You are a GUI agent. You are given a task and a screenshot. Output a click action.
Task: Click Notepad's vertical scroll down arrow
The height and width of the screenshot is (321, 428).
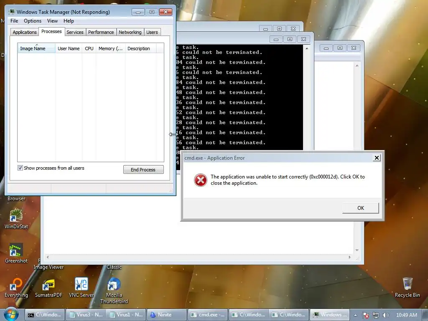point(357,250)
